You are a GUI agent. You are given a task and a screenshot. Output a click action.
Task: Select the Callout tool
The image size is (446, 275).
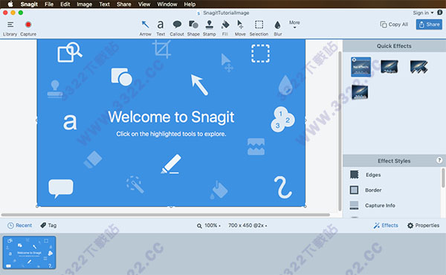177,27
